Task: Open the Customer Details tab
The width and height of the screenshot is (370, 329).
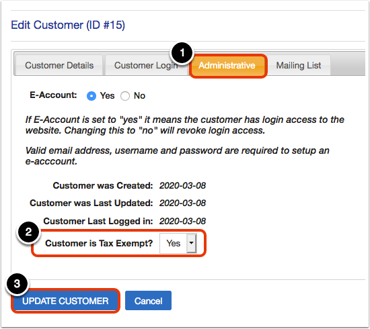Action: (59, 66)
